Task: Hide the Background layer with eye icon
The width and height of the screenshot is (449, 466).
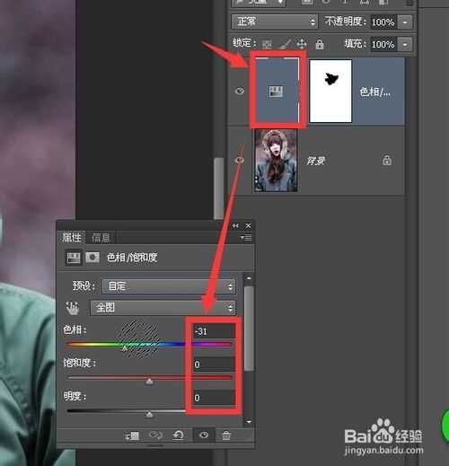Action: [240, 160]
